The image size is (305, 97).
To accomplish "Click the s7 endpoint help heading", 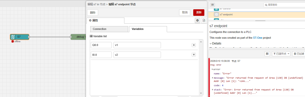I will 218,26.
